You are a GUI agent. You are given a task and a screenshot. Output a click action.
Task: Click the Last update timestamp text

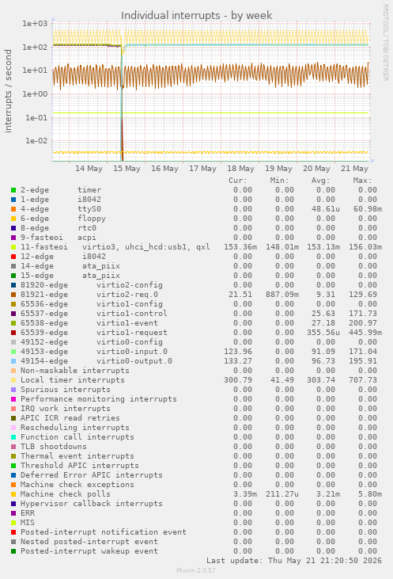[294, 561]
